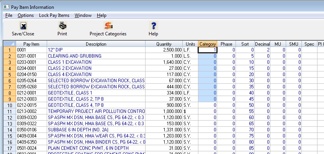This screenshot has width=324, height=154.
Task: Click the Category column header
Action: pyautogui.click(x=208, y=44)
